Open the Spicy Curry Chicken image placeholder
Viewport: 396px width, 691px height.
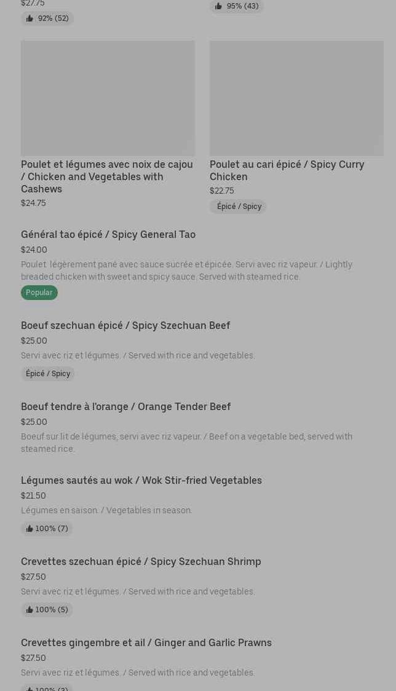[296, 98]
